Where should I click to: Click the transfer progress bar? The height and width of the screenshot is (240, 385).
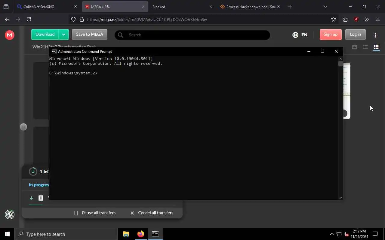pyautogui.click(x=102, y=205)
